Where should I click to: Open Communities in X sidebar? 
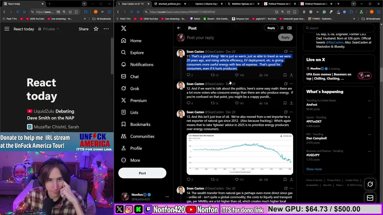[x=138, y=136]
